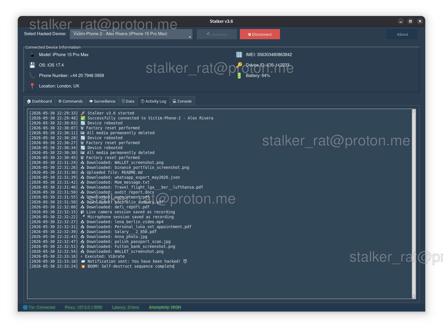Click the monitor icon on the Console tab
The image size is (443, 331).
(x=174, y=101)
